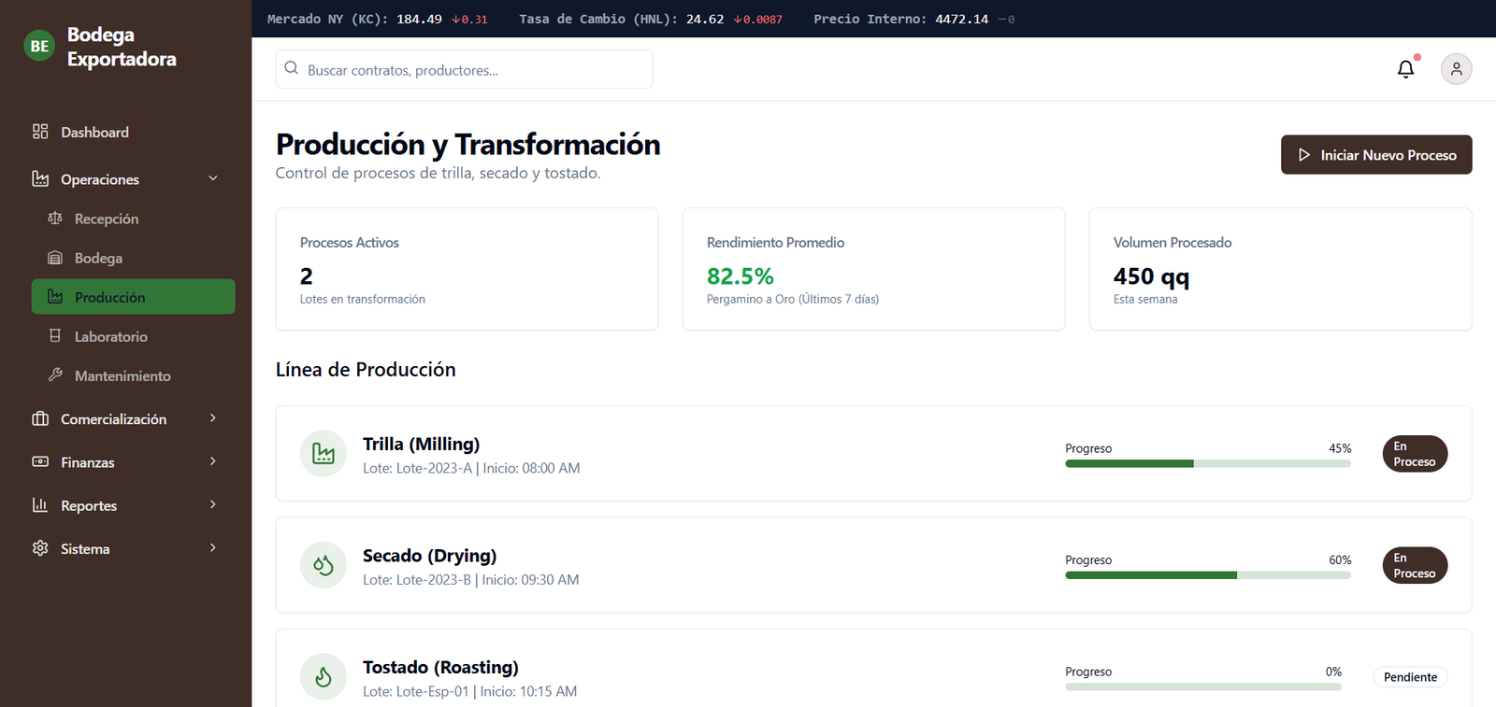Click the Sistema gear icon

pyautogui.click(x=40, y=548)
